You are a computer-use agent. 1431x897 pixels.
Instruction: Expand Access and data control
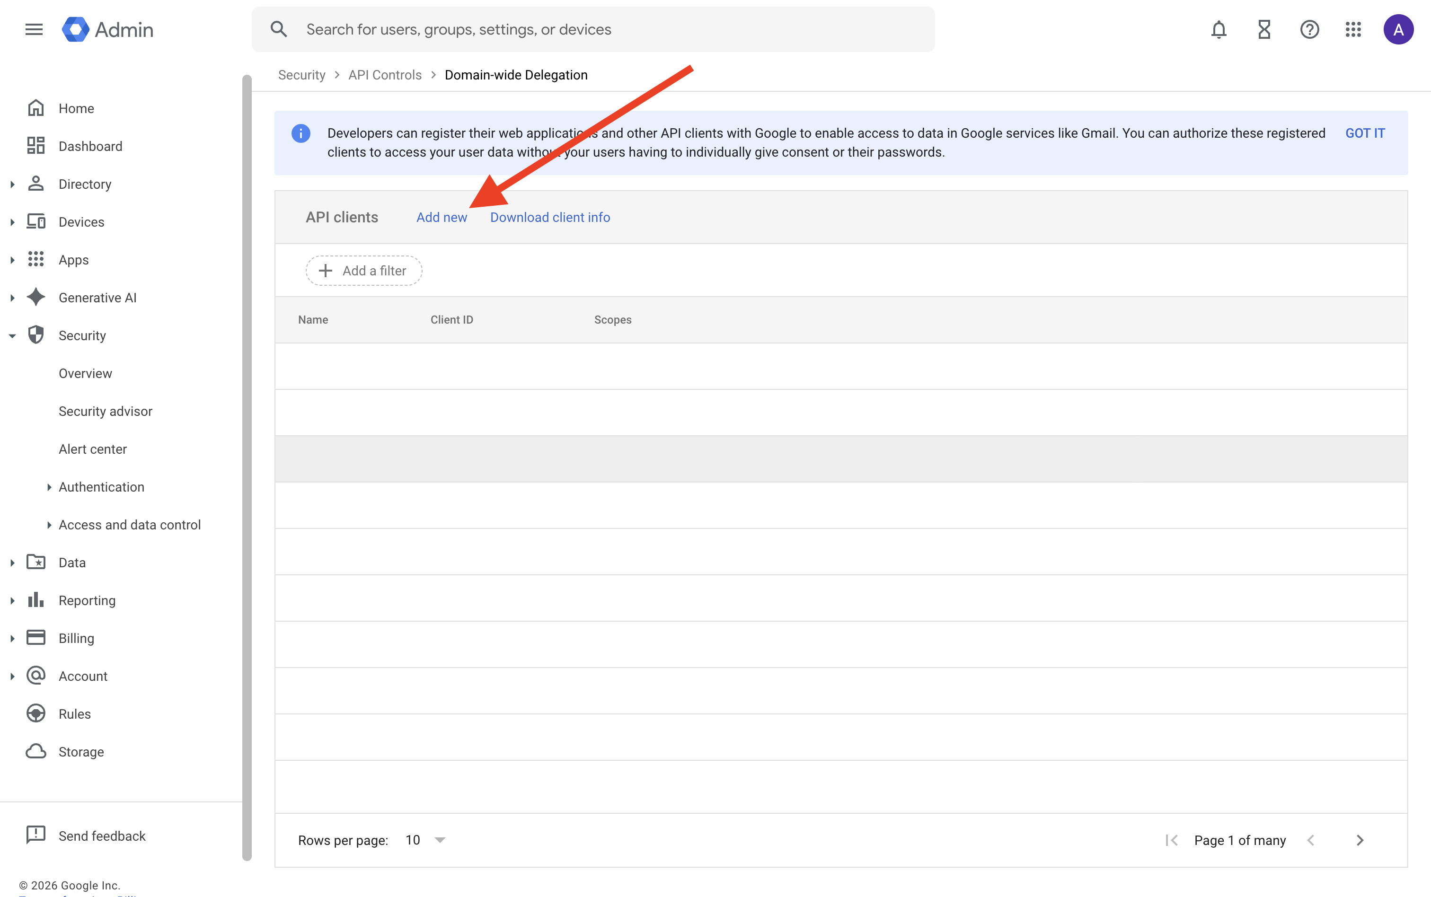49,525
